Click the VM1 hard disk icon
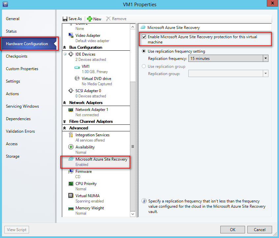Screen dimensions: 279x238 [x=77, y=67]
